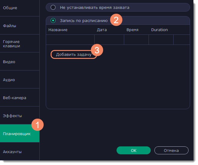Click the Добавить задачу button
Viewport: 198px width, 165px height.
click(x=74, y=54)
